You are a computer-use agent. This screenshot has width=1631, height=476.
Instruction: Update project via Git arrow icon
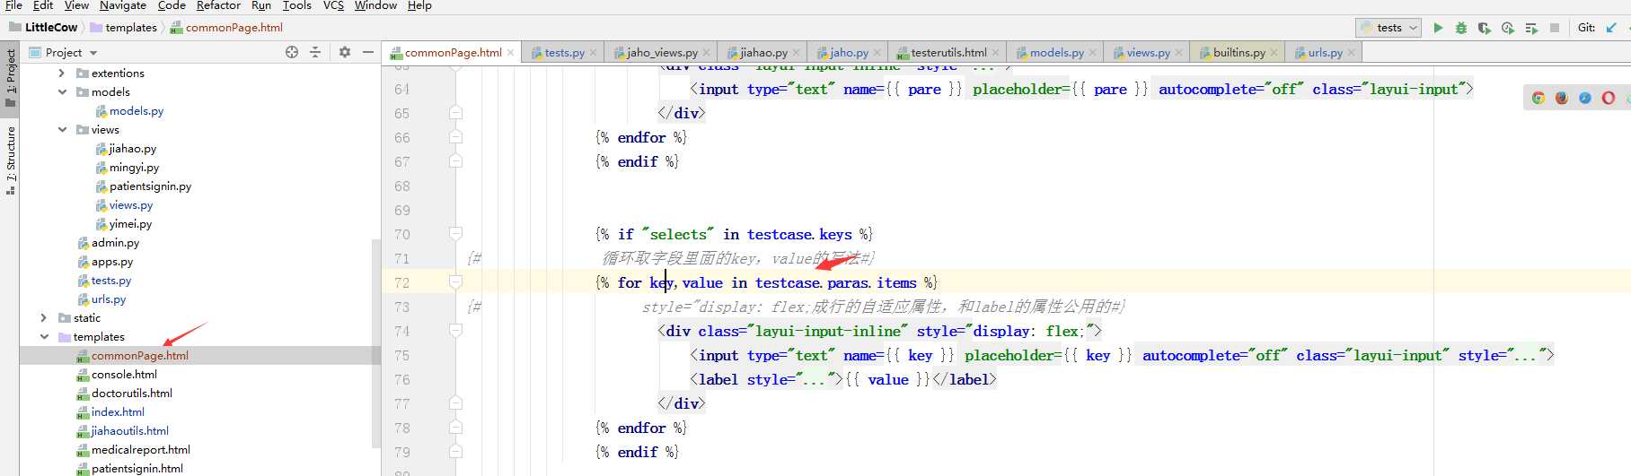1611,28
